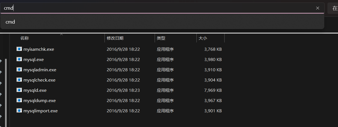Select the mysqld.exe application icon
The height and width of the screenshot is (127, 338).
19,90
